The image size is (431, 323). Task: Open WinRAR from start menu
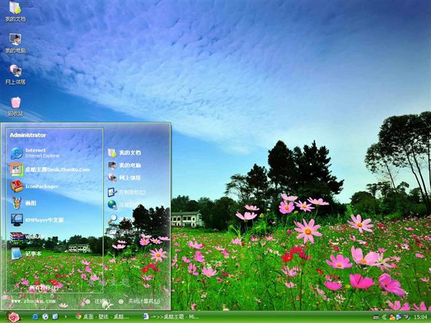click(x=27, y=237)
